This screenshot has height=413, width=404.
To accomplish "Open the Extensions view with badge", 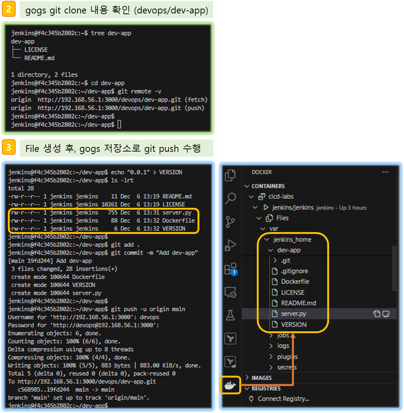I will coord(231,269).
